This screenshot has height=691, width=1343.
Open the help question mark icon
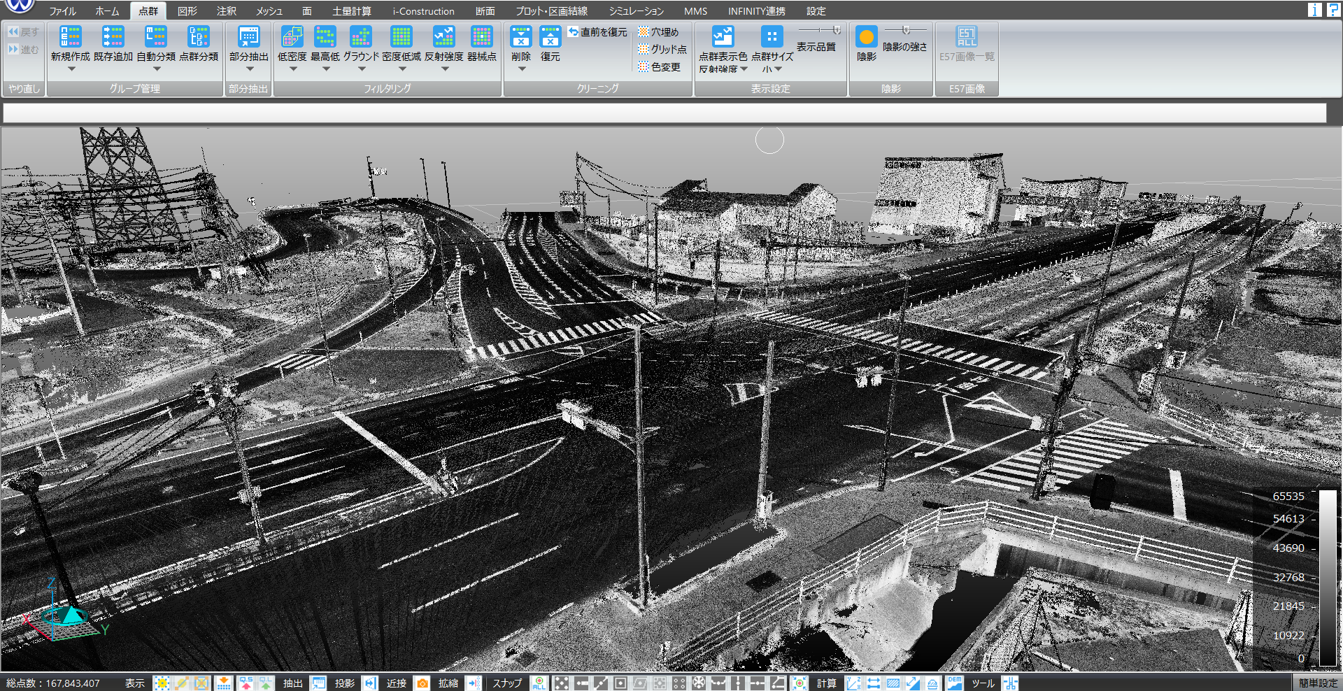(x=1333, y=9)
